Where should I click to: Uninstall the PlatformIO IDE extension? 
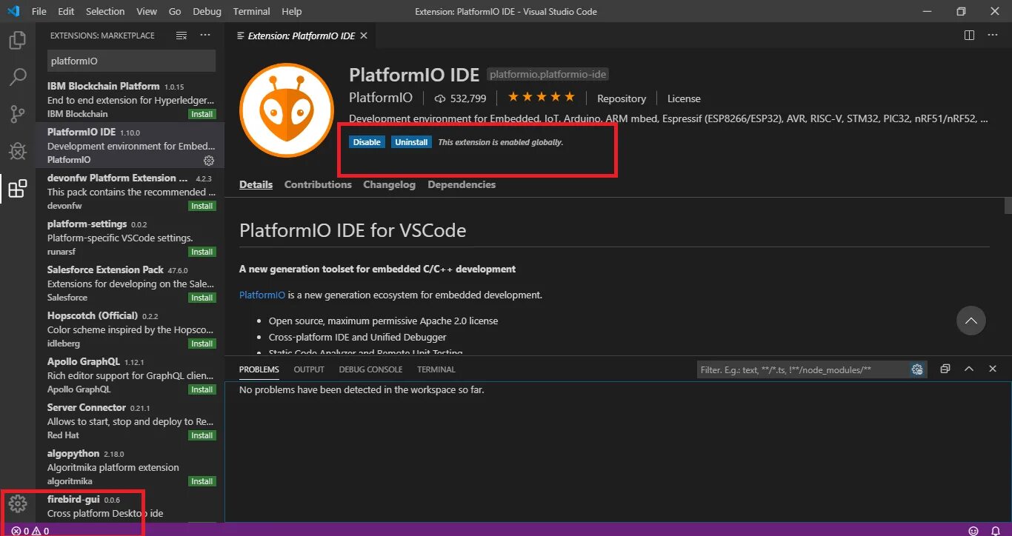[411, 141]
